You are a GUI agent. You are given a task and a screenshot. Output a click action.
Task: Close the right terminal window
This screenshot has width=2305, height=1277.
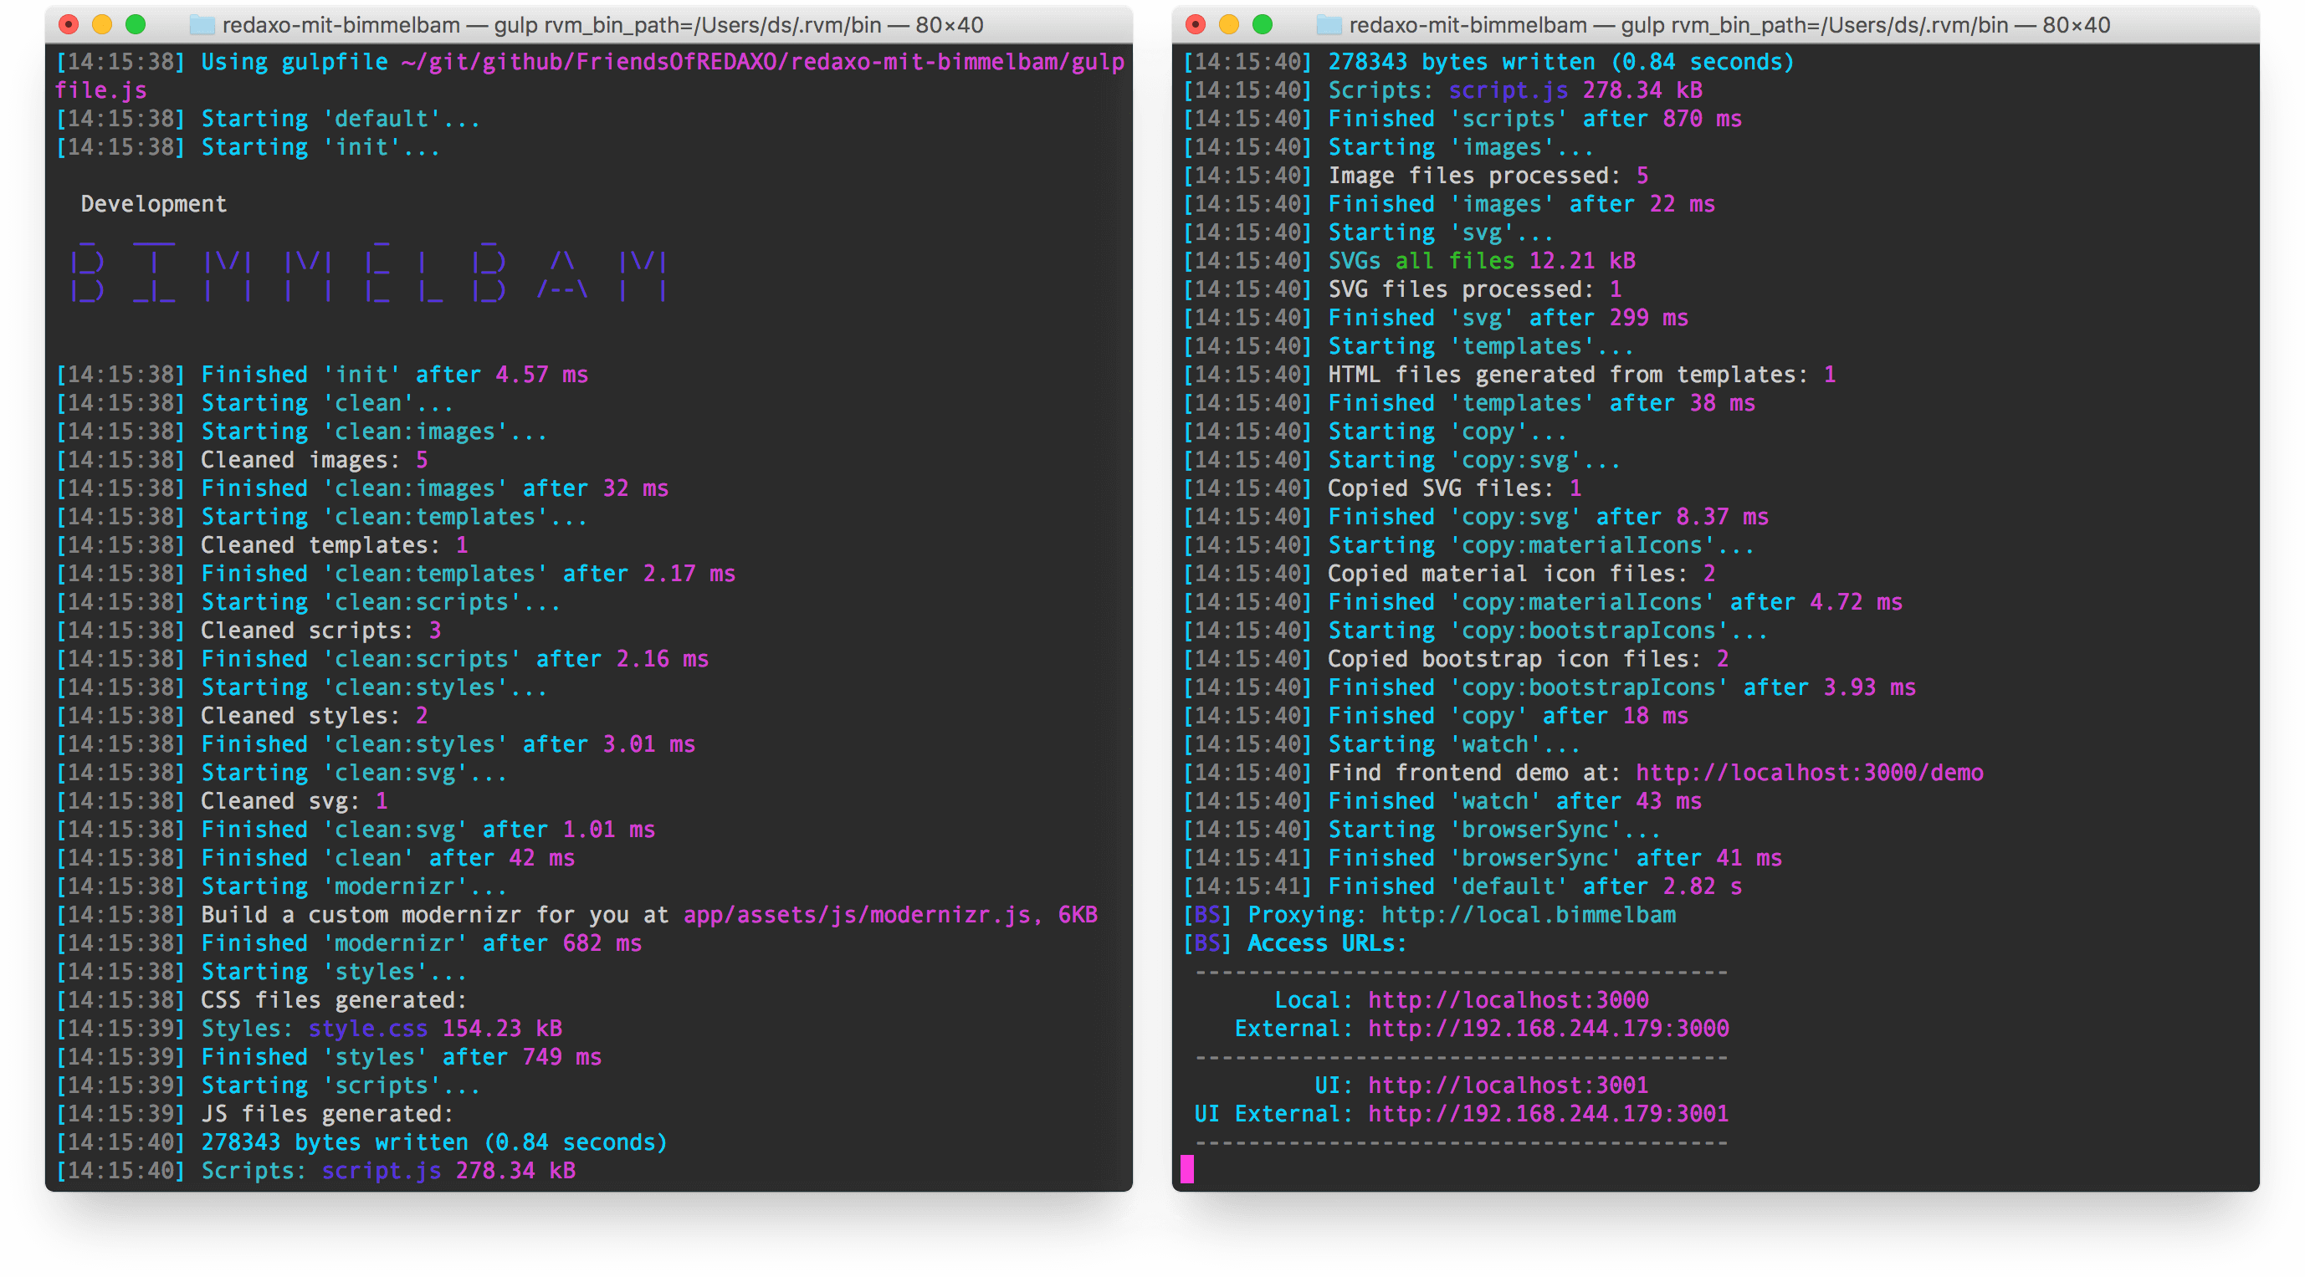click(x=1196, y=25)
